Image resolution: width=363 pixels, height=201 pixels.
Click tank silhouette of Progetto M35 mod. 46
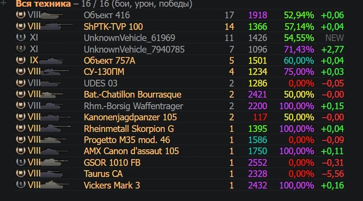[x=53, y=140]
